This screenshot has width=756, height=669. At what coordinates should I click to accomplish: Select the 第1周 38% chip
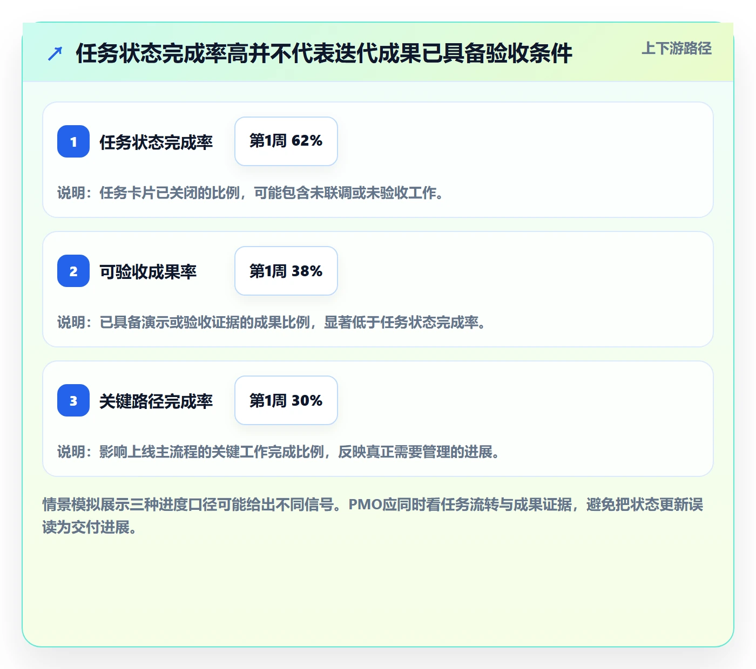286,271
